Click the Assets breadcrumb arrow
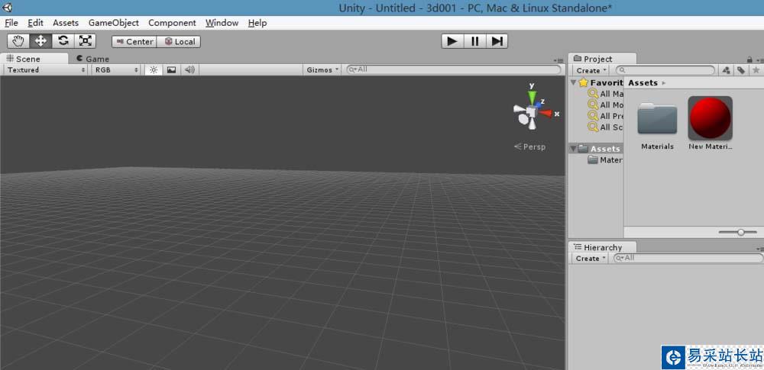 (x=664, y=83)
